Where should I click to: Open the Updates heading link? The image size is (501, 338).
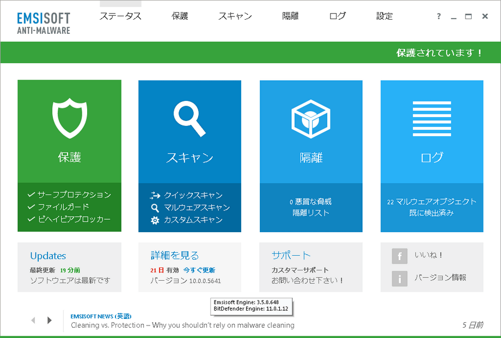pyautogui.click(x=48, y=256)
